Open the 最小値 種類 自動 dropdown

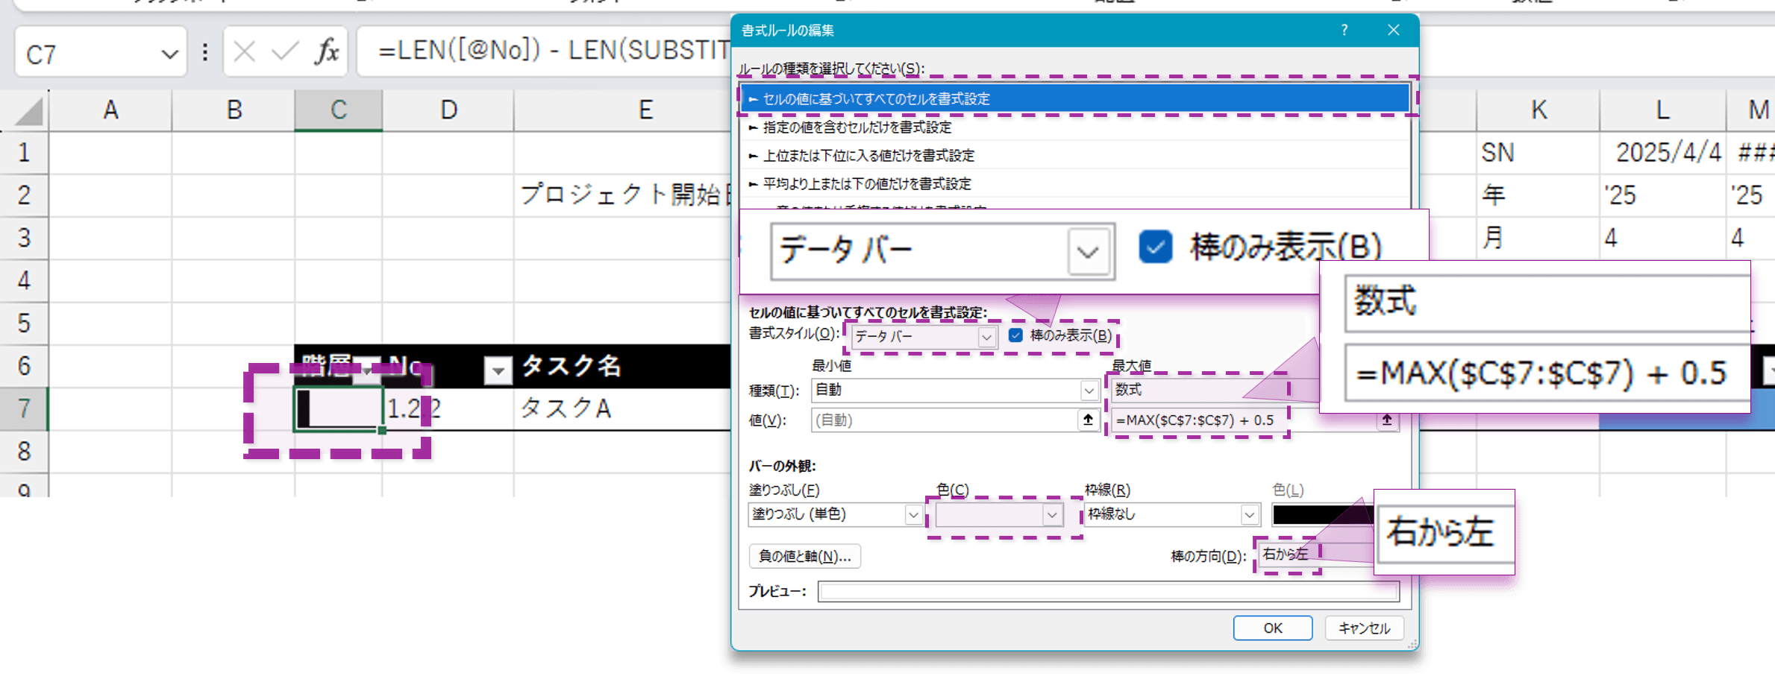click(x=1089, y=390)
